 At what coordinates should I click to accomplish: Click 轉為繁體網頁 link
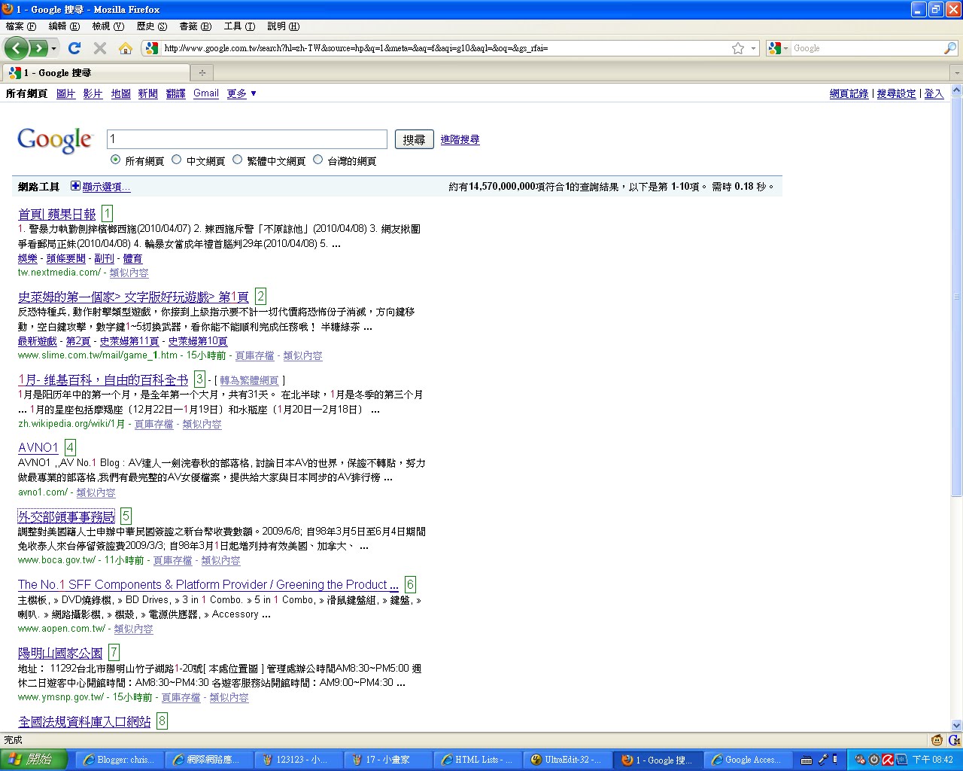[249, 381]
